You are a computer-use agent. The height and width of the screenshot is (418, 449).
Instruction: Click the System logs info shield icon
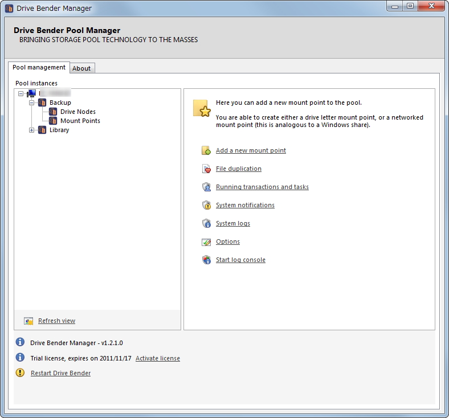pyautogui.click(x=206, y=223)
